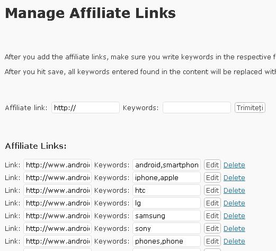Delete the htc affiliate link
Image resolution: width=276 pixels, height=251 pixels.
[234, 191]
